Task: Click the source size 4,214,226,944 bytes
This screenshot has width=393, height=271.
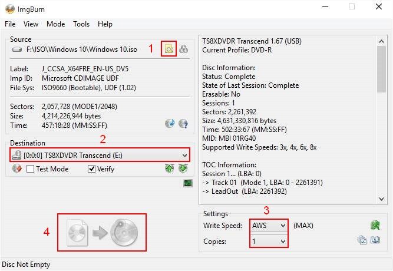Action: pos(71,116)
